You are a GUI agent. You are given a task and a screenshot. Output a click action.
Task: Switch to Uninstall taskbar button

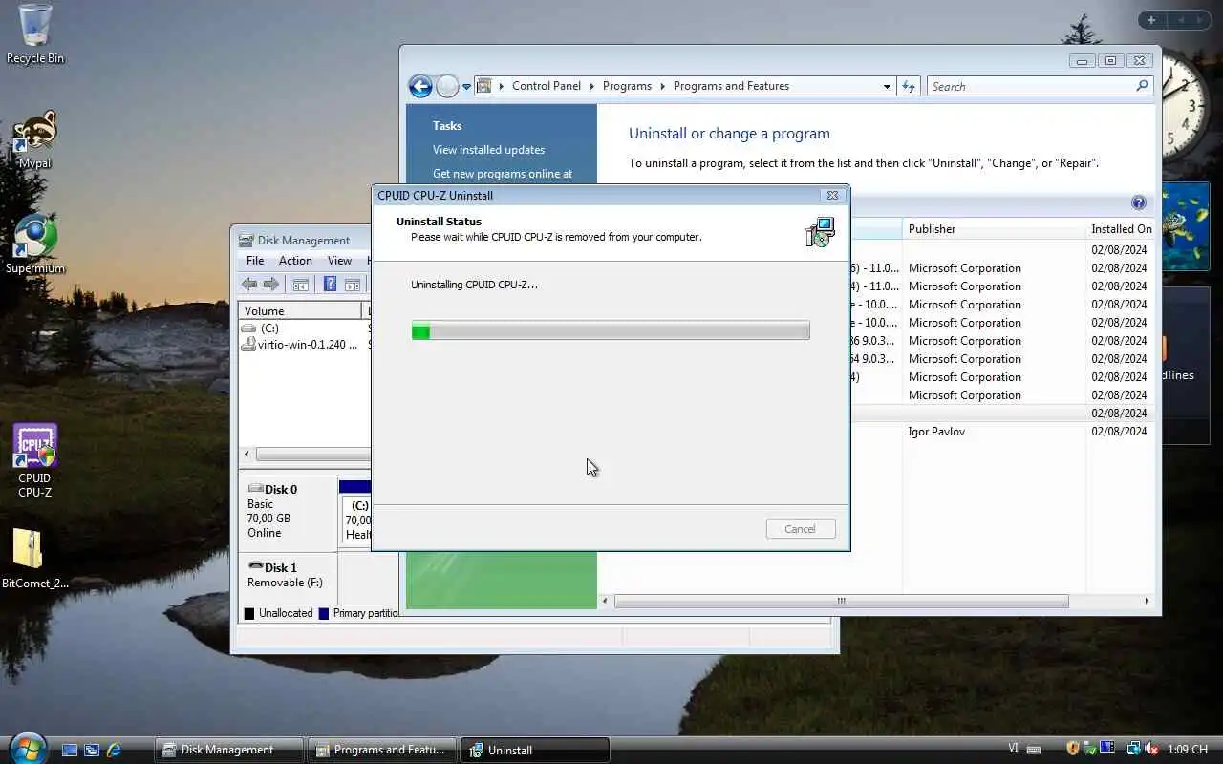535,750
